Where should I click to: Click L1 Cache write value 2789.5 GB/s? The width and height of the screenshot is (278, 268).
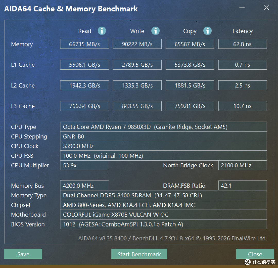(x=137, y=65)
